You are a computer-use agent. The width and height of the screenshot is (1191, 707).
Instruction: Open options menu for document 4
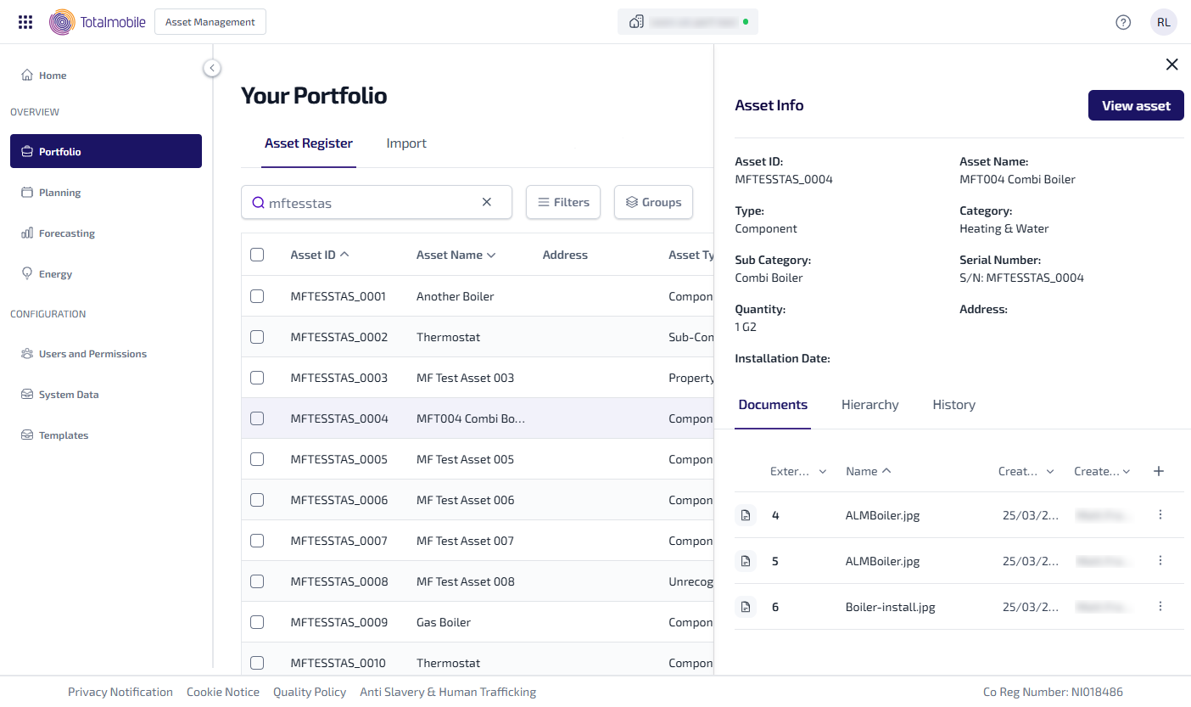click(1160, 514)
